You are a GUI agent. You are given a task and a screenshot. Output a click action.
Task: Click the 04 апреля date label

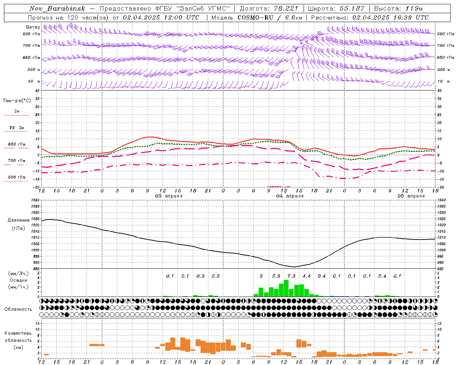pyautogui.click(x=290, y=196)
